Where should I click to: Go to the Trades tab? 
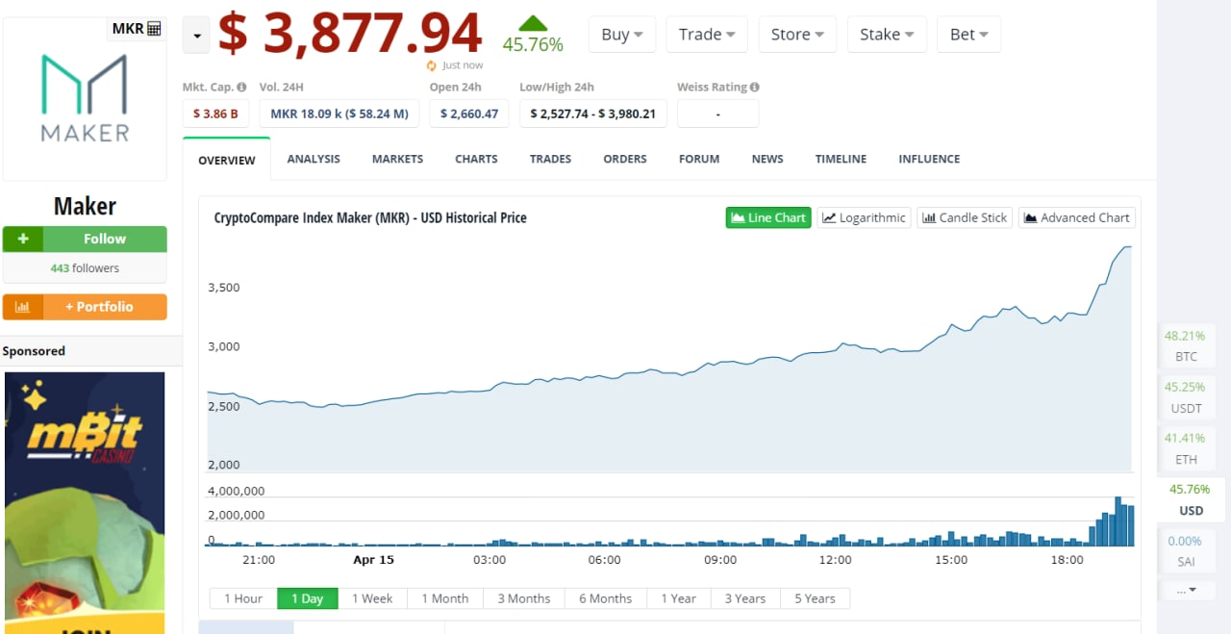pyautogui.click(x=550, y=159)
